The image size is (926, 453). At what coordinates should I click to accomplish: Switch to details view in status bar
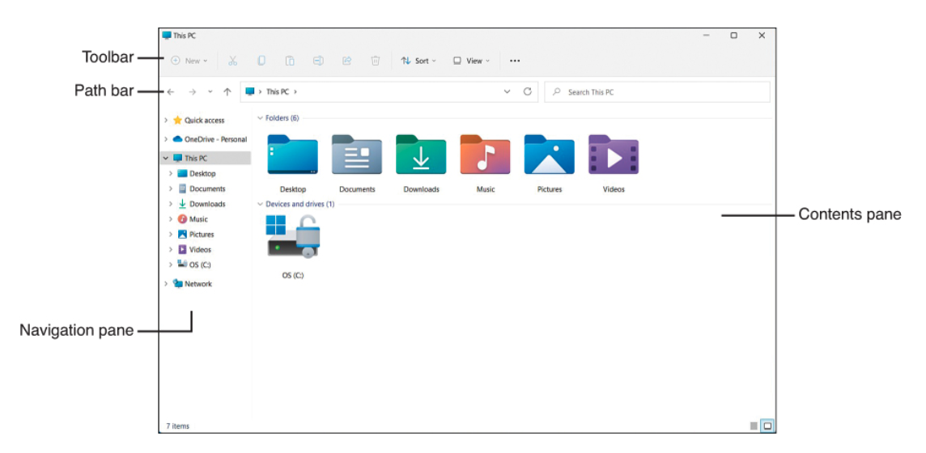coord(754,425)
